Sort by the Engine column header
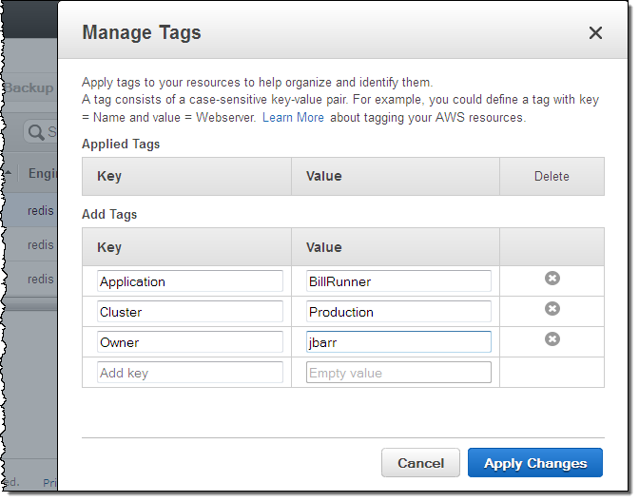This screenshot has width=639, height=502. 42,173
